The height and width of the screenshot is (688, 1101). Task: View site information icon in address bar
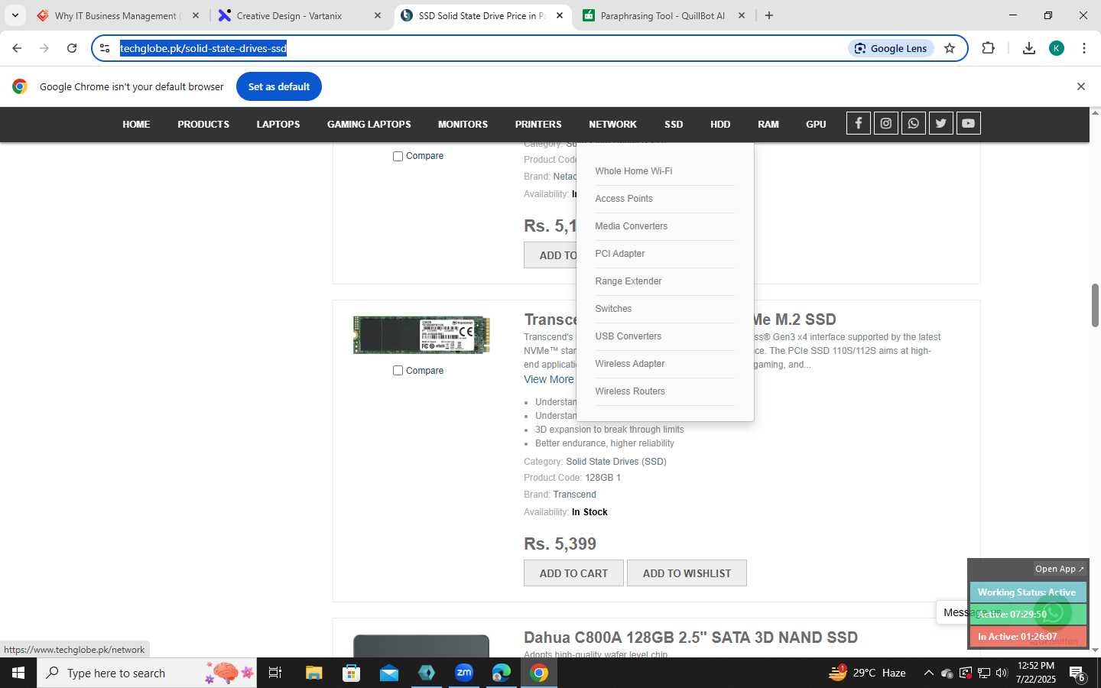[106, 48]
